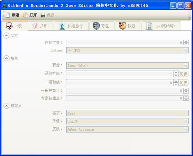
Task: Open the 货币 currency tab
Action: 40,26
